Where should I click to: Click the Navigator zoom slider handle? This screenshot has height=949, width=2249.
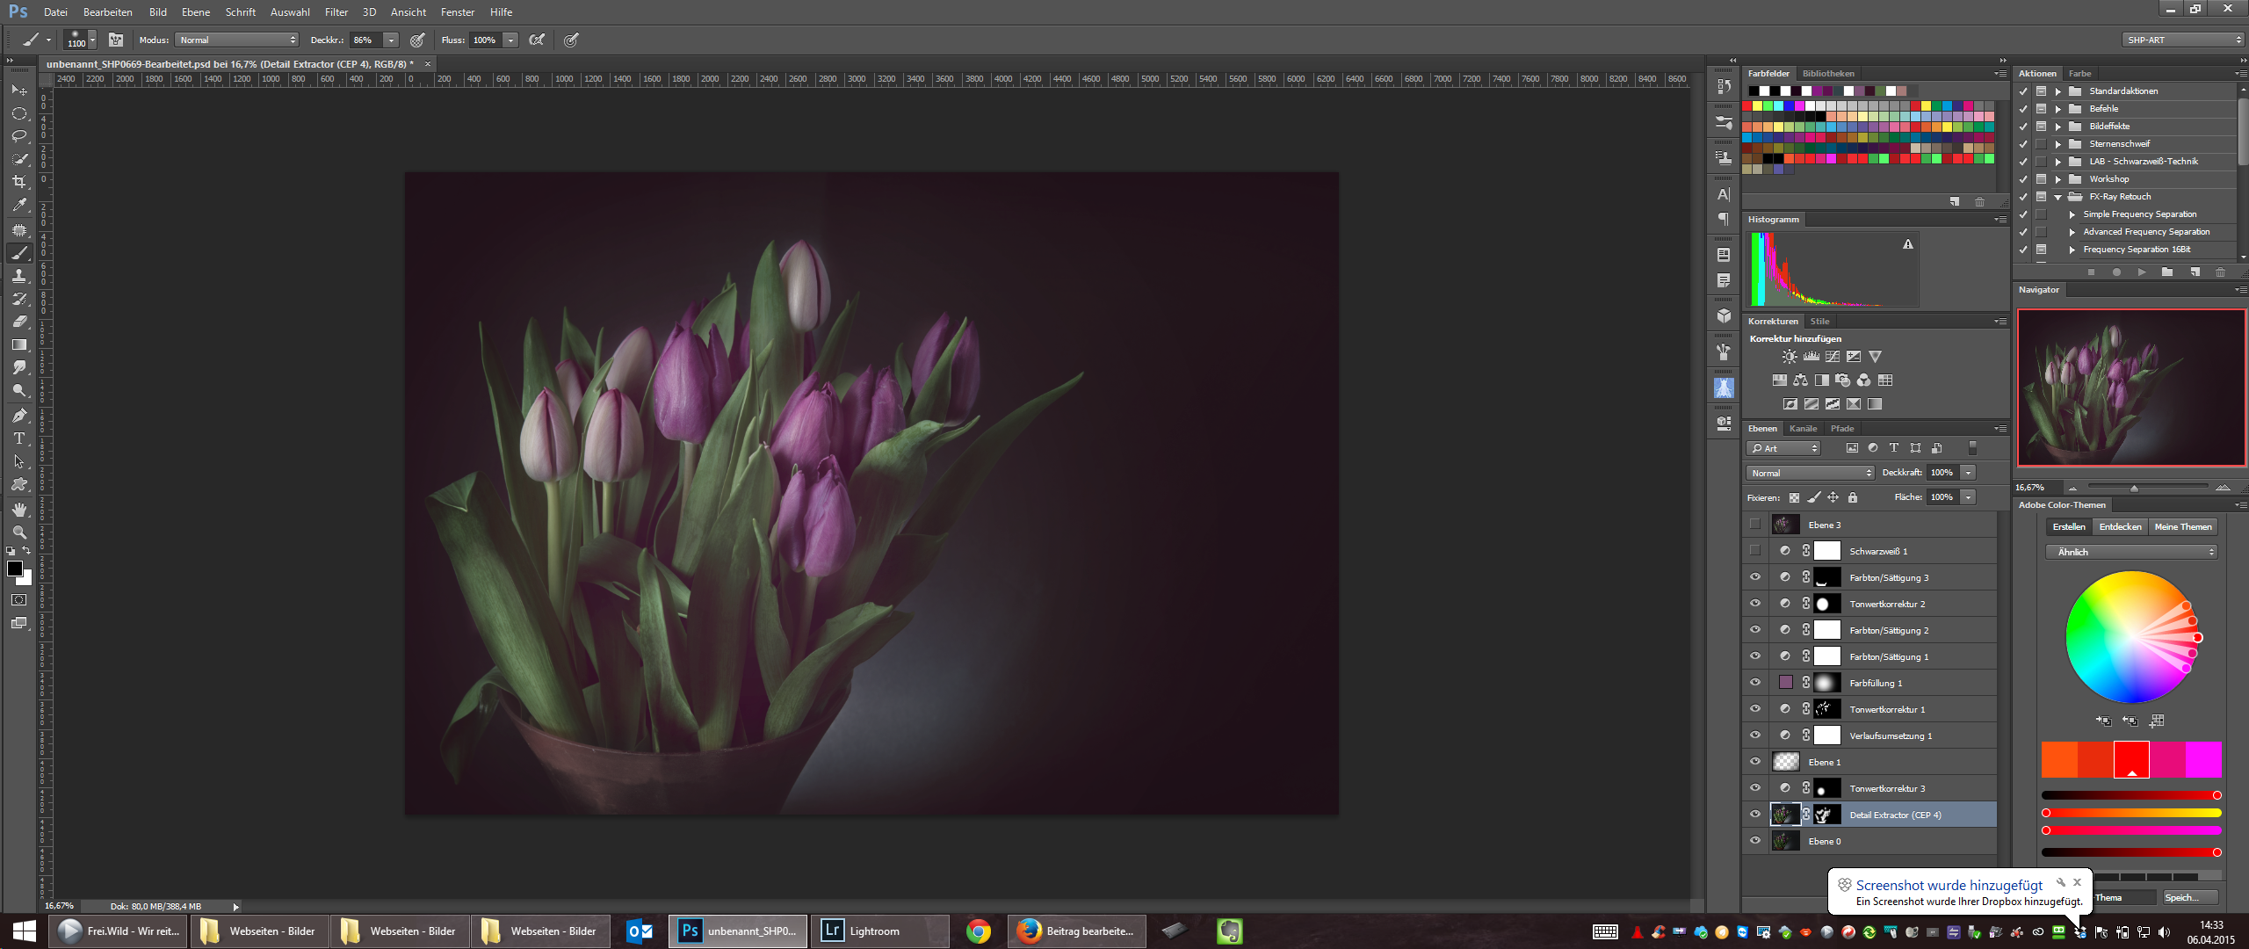coord(2134,488)
